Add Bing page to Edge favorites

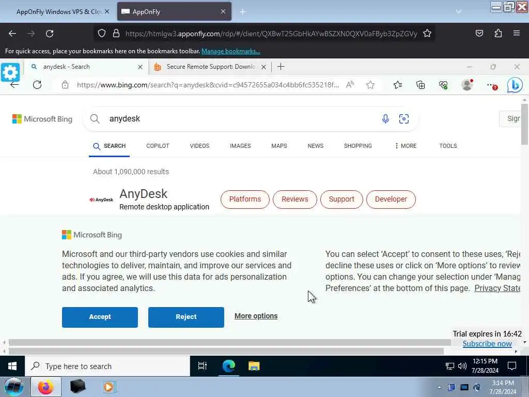coord(370,85)
